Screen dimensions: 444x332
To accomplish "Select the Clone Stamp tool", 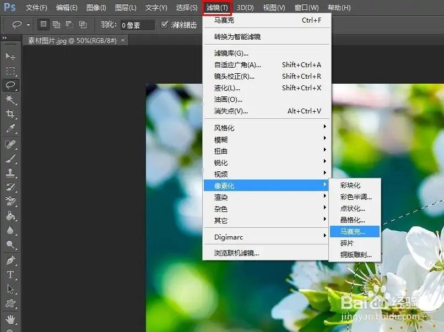I will 10,173.
